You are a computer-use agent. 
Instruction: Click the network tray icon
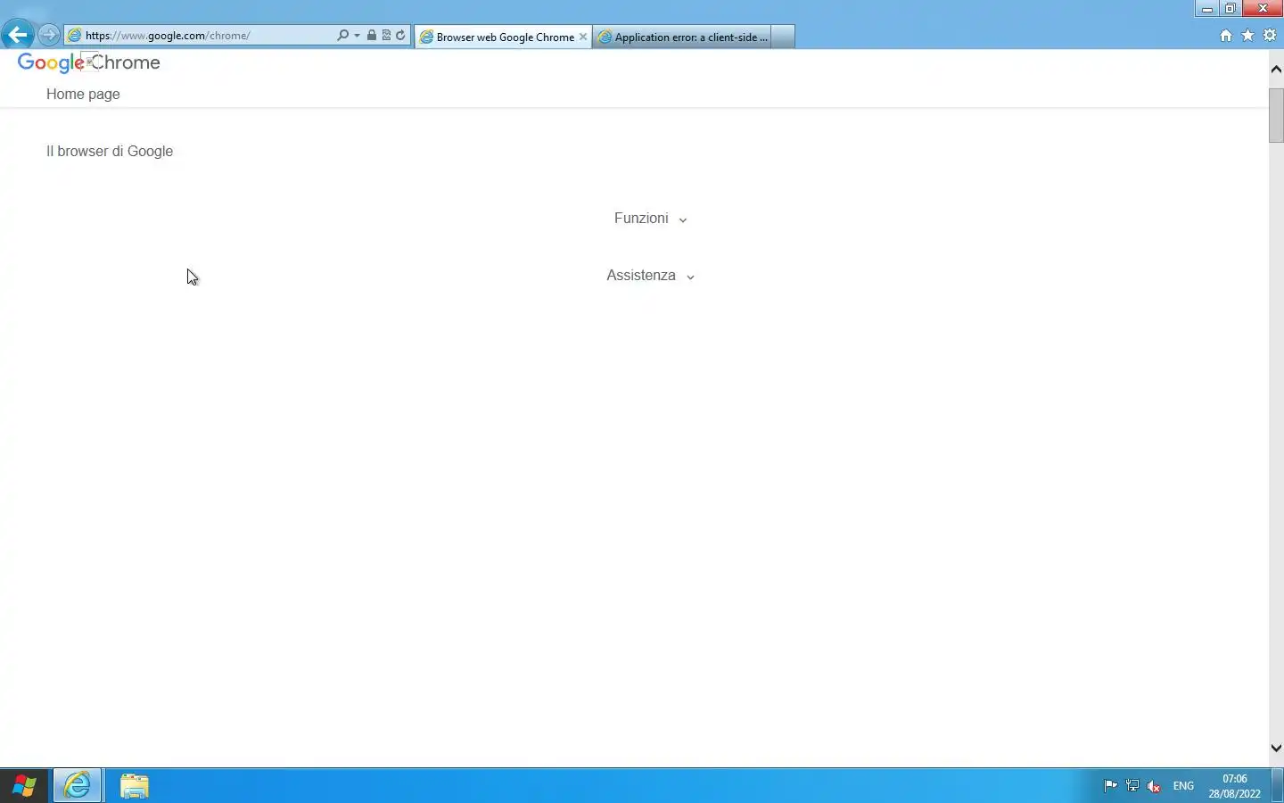1132,786
